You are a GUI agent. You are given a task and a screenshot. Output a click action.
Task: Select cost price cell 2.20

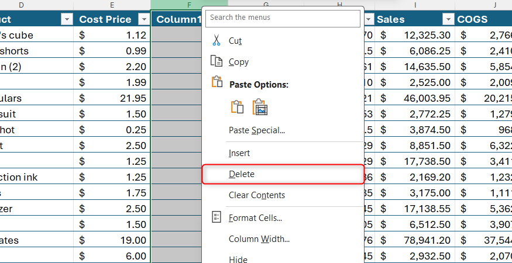(x=112, y=67)
